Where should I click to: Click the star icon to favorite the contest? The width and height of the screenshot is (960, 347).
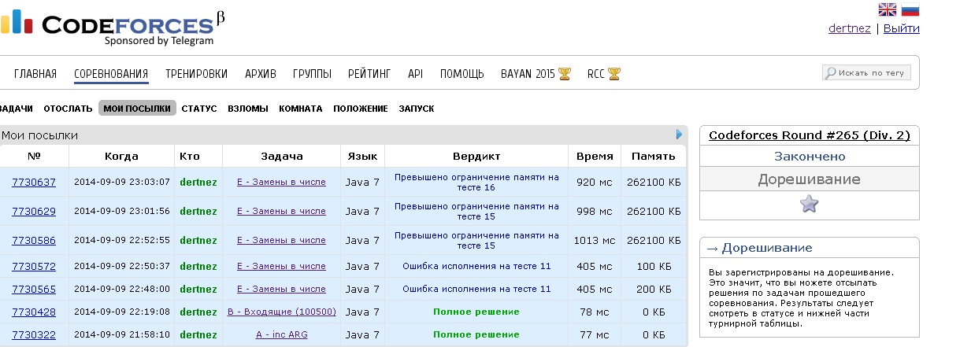[x=809, y=205]
